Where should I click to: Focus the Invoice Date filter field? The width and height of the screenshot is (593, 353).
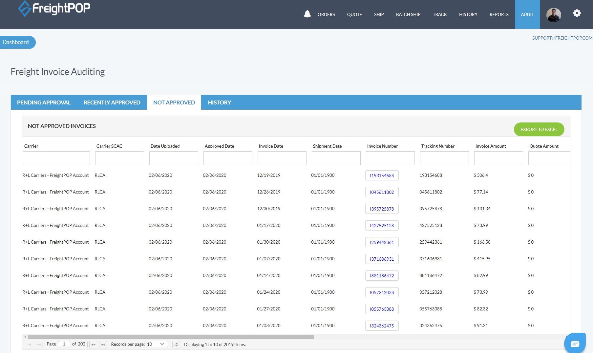[x=282, y=158]
